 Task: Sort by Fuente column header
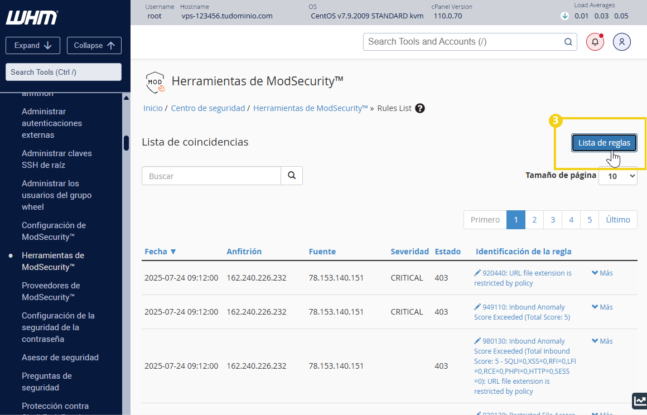click(x=322, y=251)
